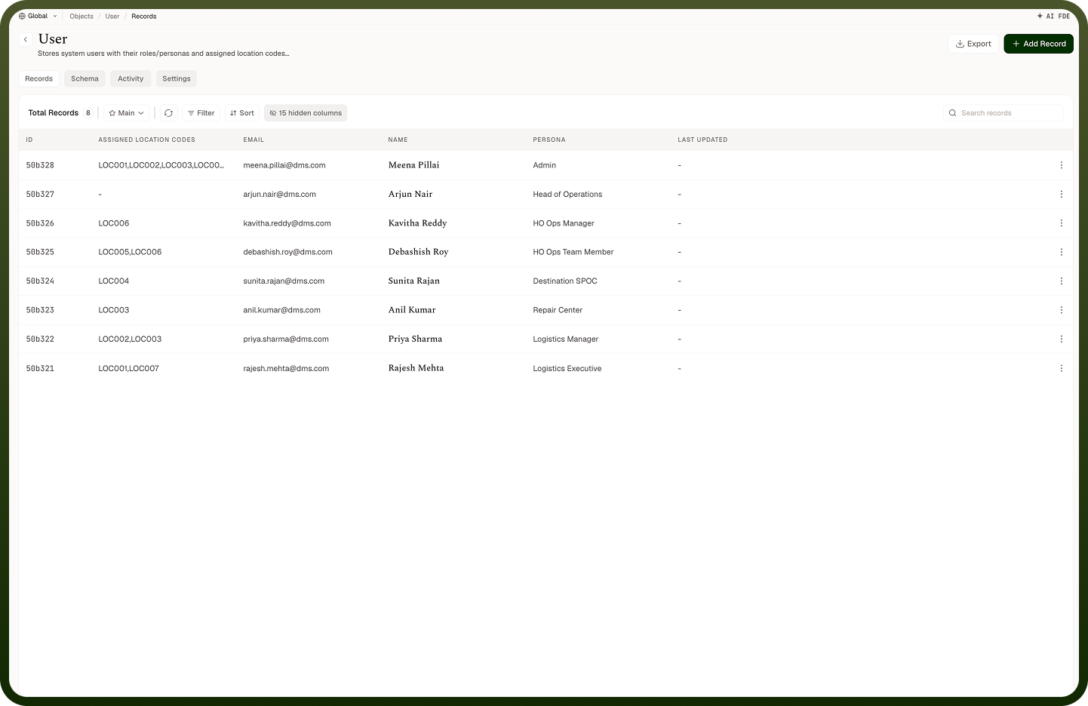Click the Logistics Executive persona
1088x706 pixels.
[x=567, y=368]
